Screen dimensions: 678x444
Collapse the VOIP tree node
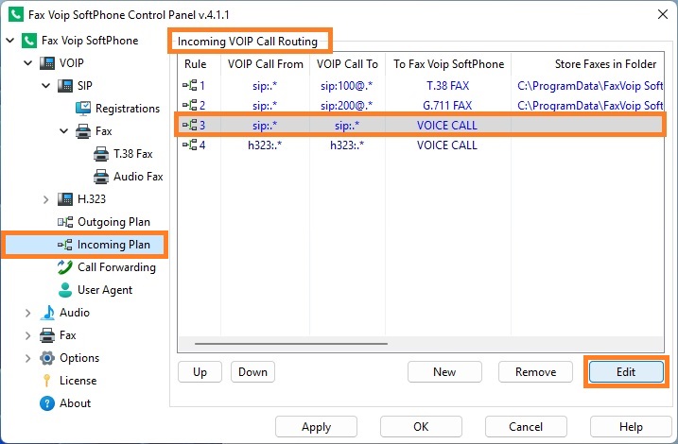point(28,63)
